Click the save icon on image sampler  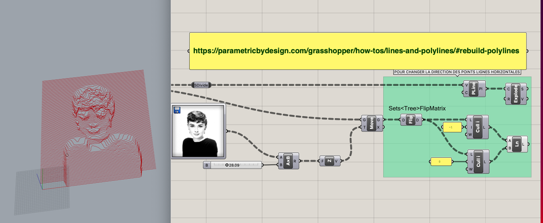(x=177, y=110)
